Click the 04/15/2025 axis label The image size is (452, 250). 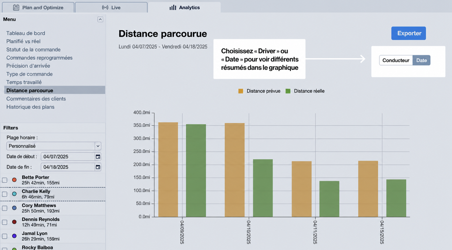pos(382,232)
